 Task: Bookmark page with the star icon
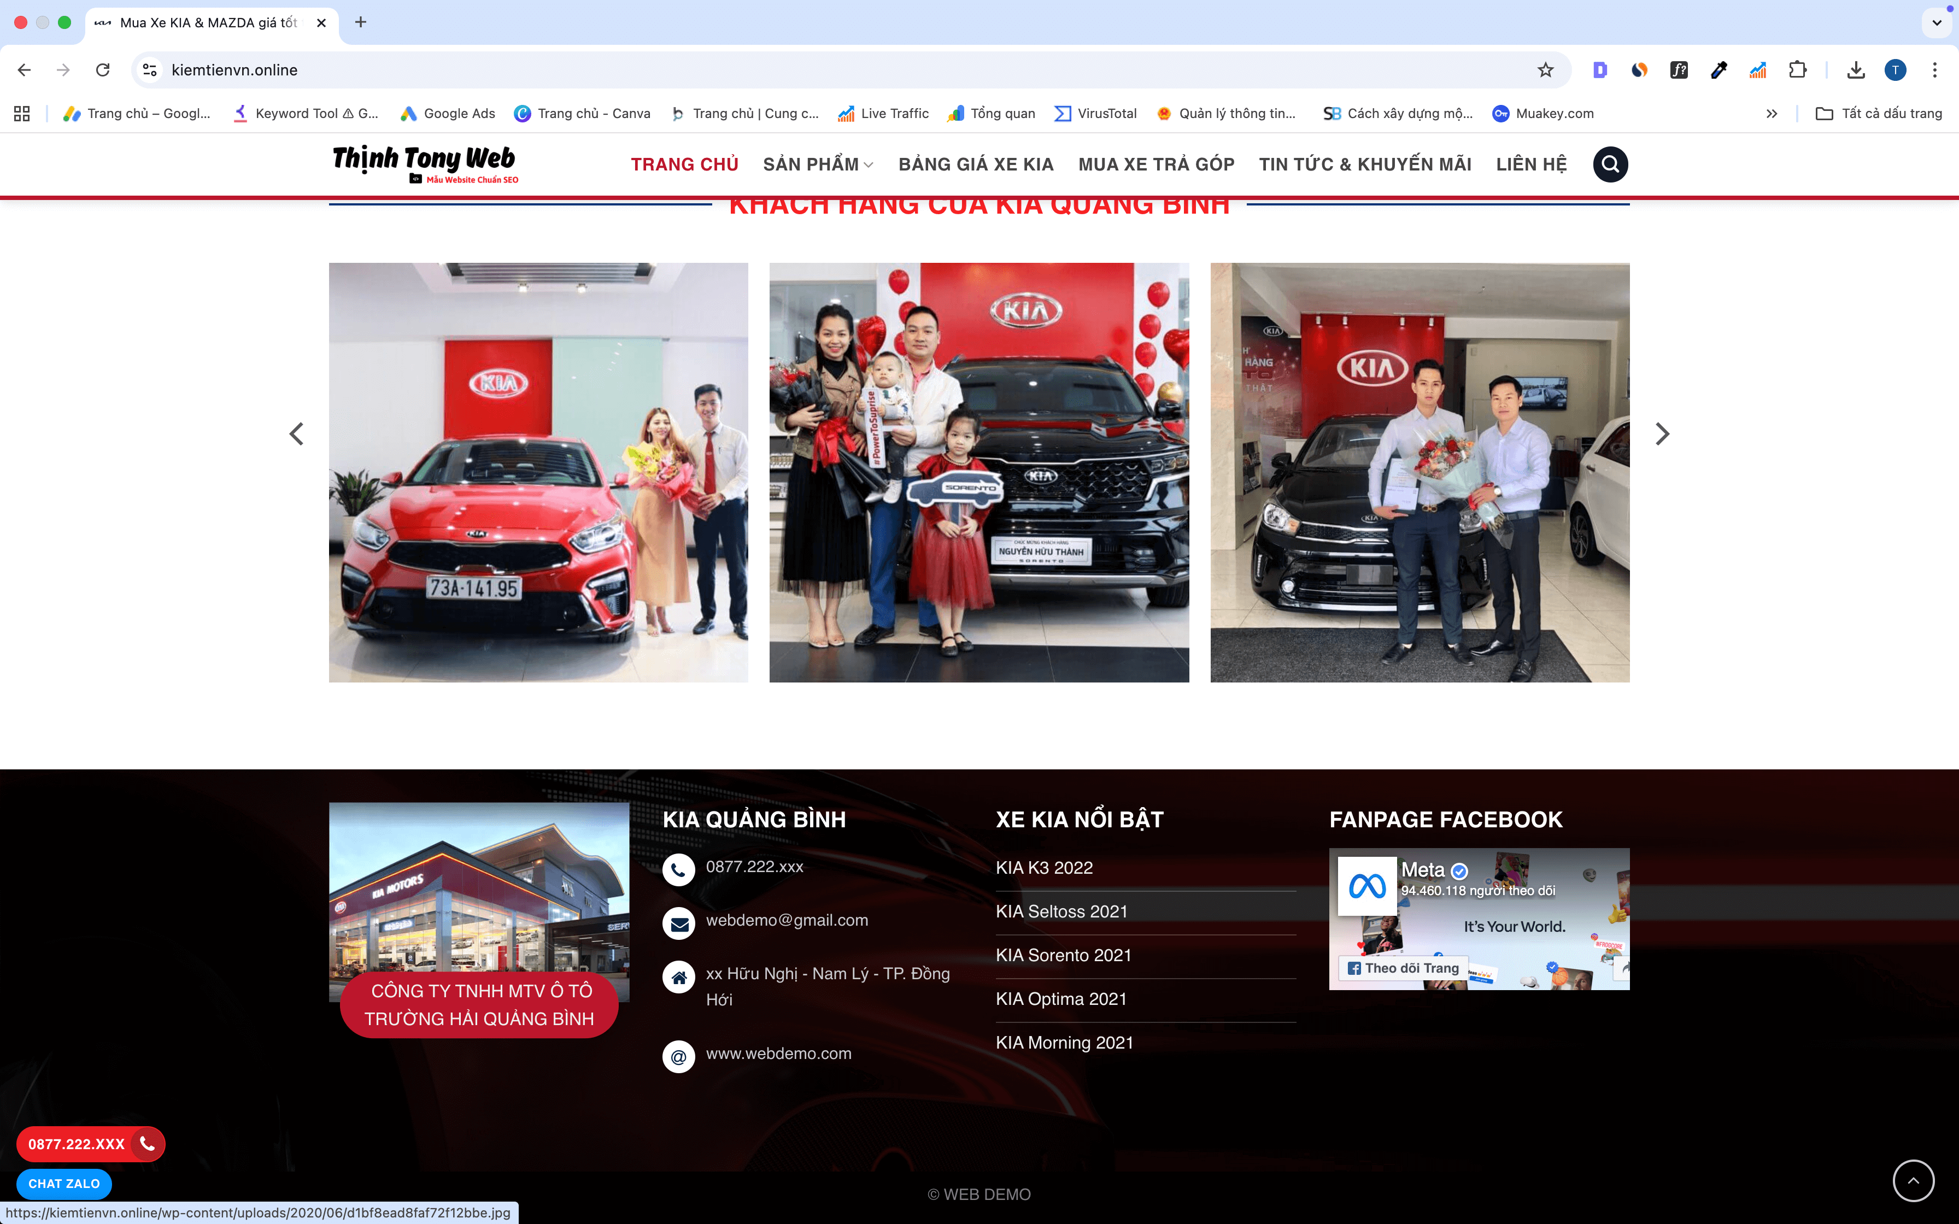1545,69
